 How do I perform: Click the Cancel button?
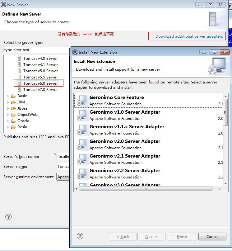point(212,237)
